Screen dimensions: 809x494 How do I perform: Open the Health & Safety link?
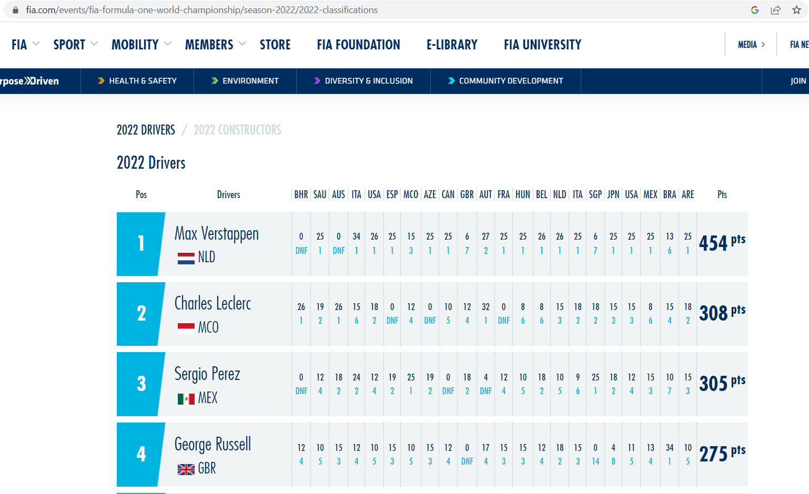[x=137, y=81]
